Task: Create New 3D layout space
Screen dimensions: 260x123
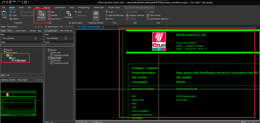Action: coord(78,12)
